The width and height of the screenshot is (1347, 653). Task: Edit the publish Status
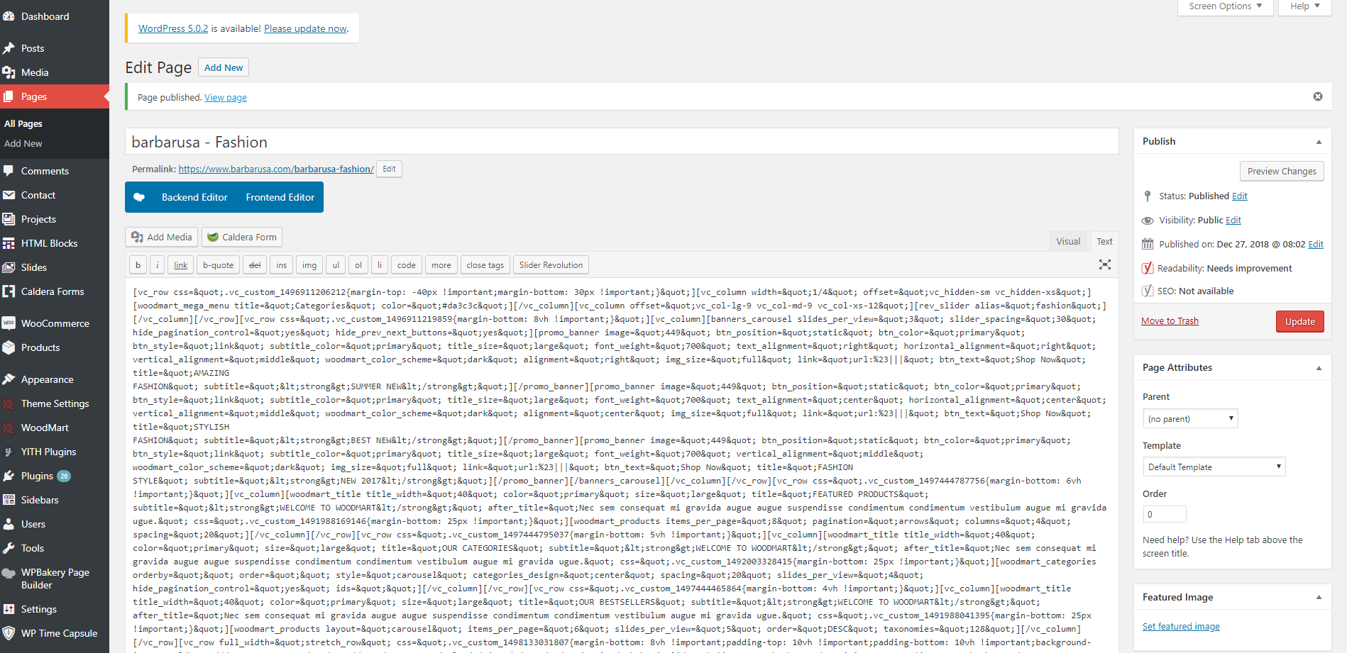point(1240,196)
